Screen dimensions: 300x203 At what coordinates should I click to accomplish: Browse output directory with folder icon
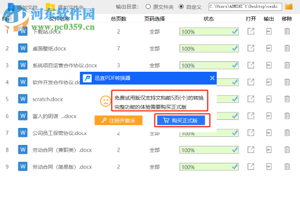coord(289,7)
